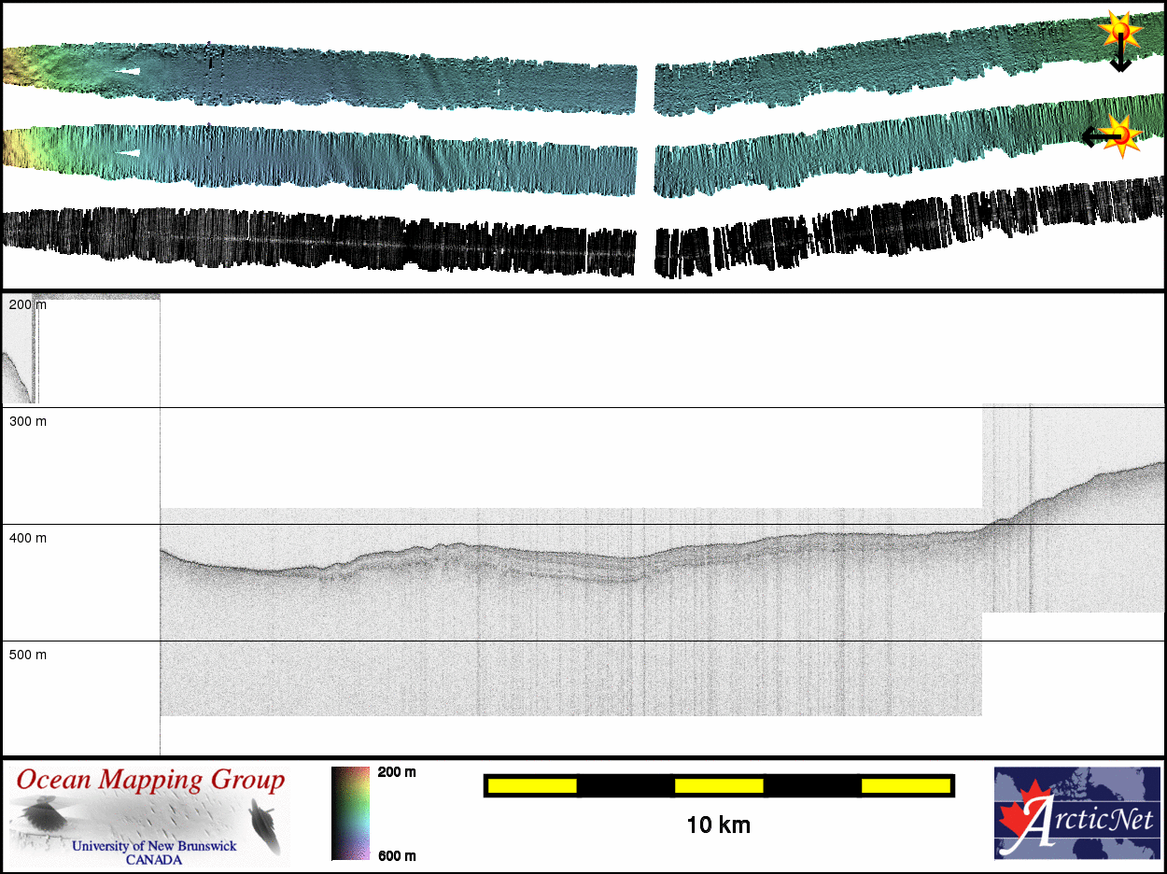The height and width of the screenshot is (874, 1167).
Task: Open the ArcticNet logo
Action: [x=1076, y=812]
